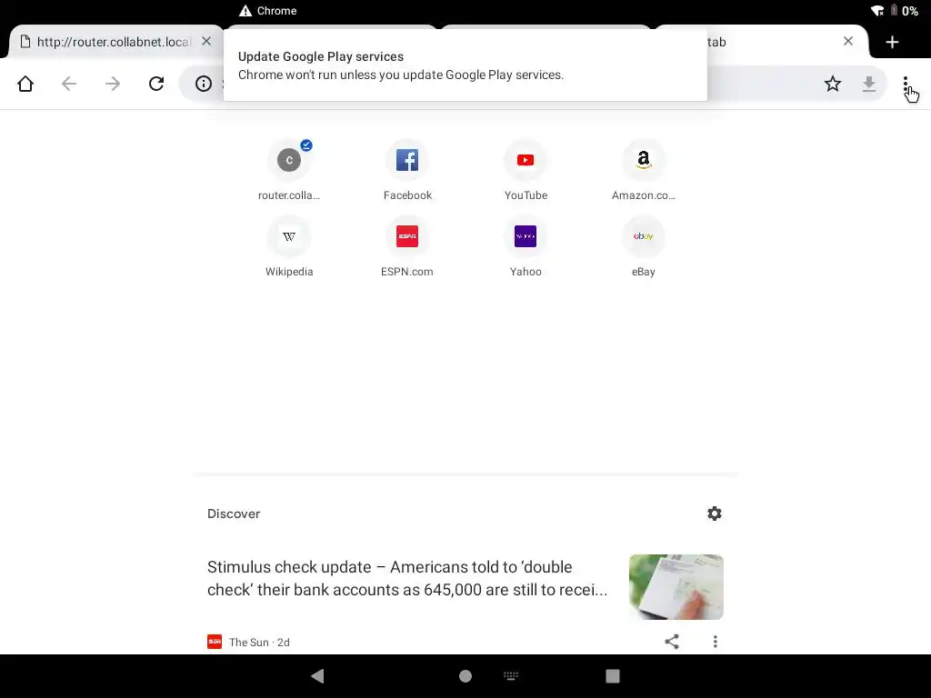
Task: Open the ESPN.com shortcut
Action: point(407,246)
